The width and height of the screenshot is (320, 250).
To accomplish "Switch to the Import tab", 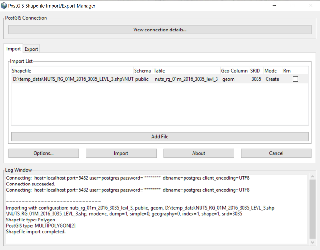I will click(x=13, y=49).
